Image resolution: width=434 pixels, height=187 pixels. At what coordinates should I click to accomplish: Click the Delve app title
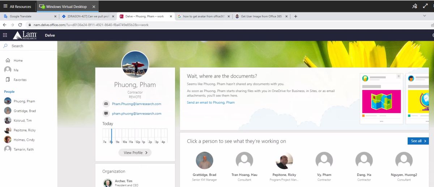(x=50, y=35)
